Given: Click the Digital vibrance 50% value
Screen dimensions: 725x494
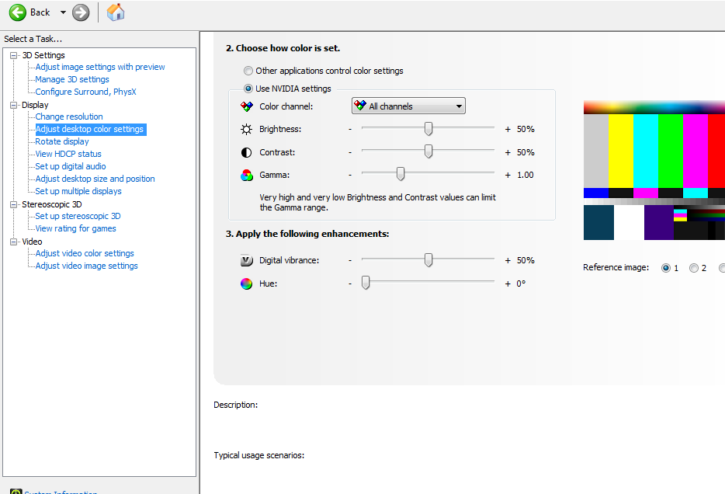Looking at the screenshot, I should (x=526, y=260).
